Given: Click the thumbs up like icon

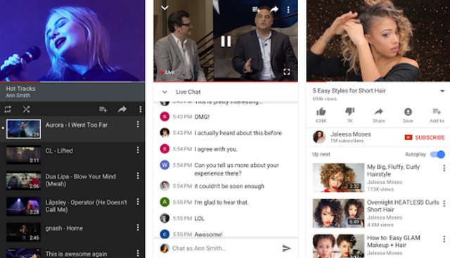Looking at the screenshot, I should [321, 112].
